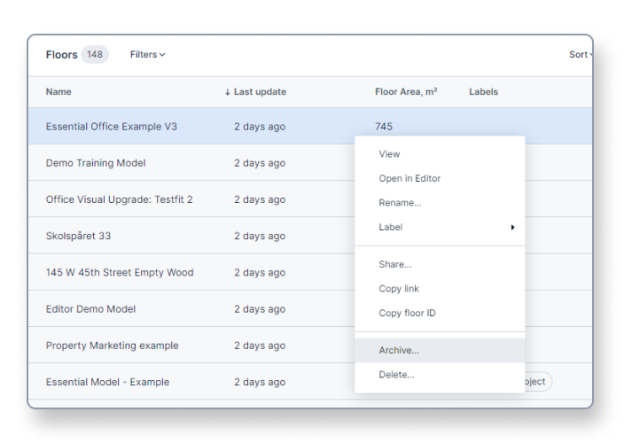Click the Labels column header

(x=484, y=92)
